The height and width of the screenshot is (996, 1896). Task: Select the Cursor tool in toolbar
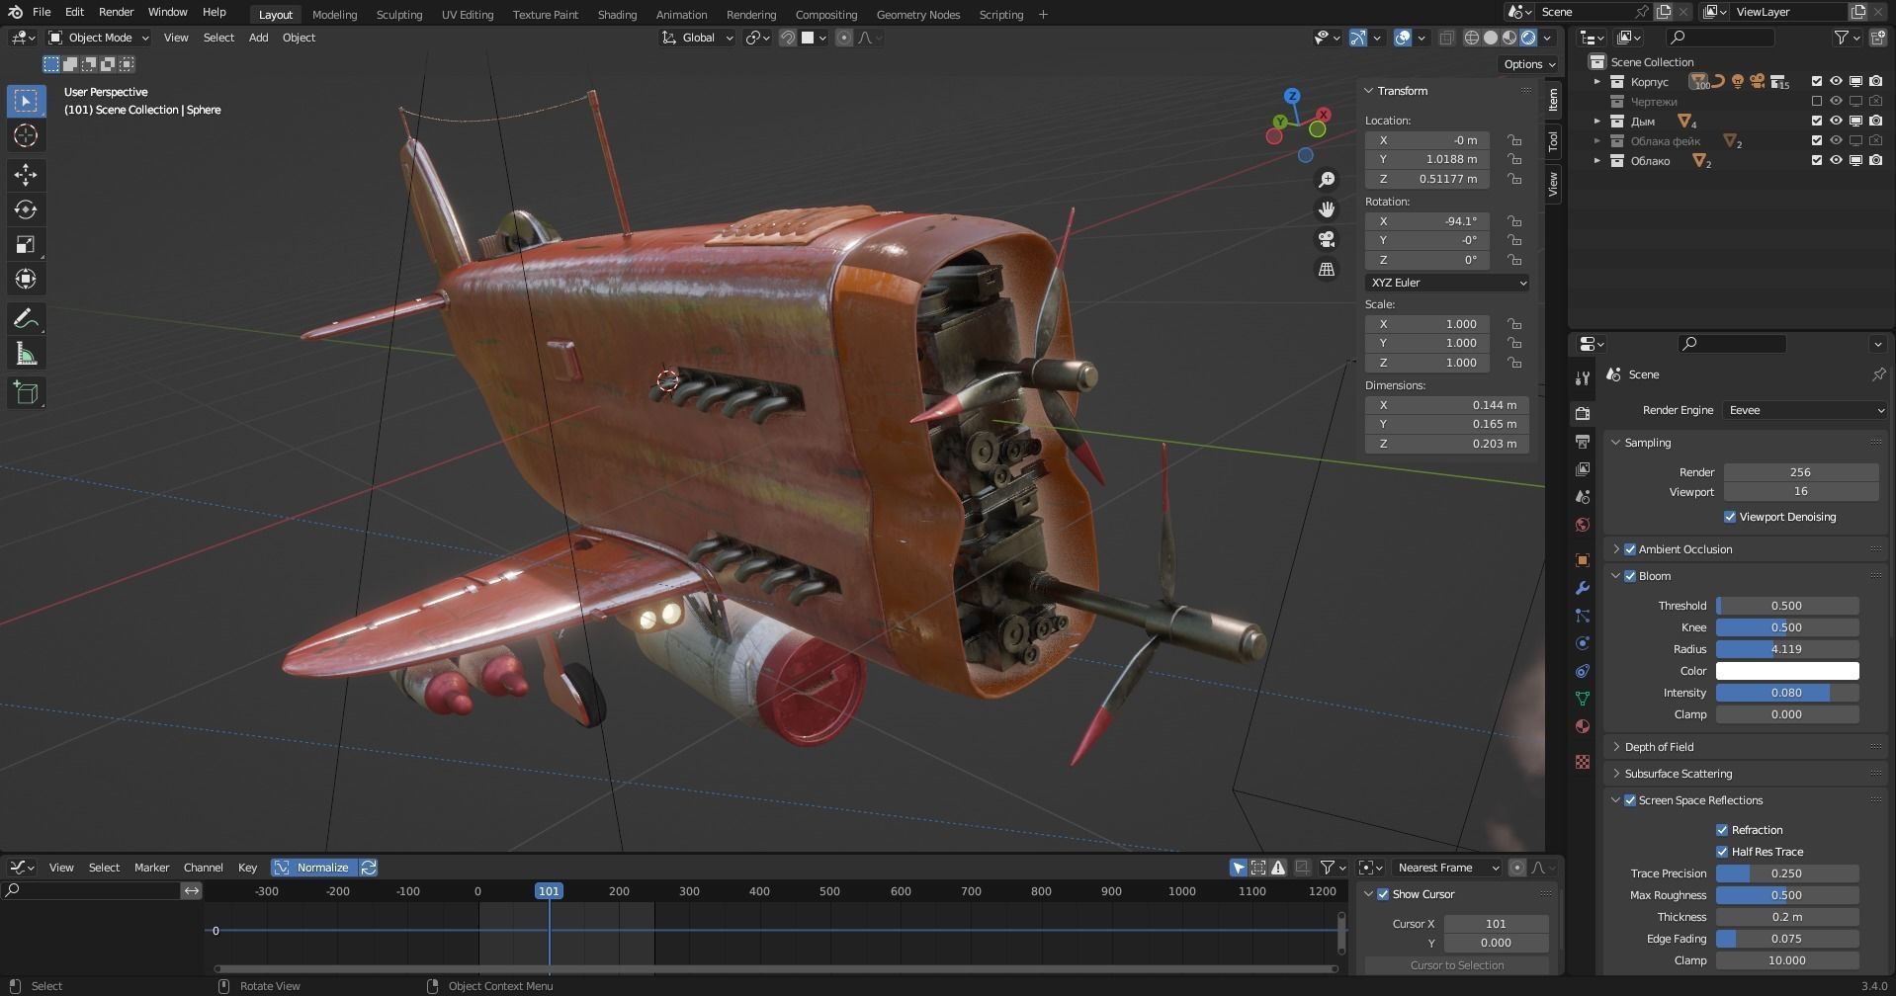point(26,135)
